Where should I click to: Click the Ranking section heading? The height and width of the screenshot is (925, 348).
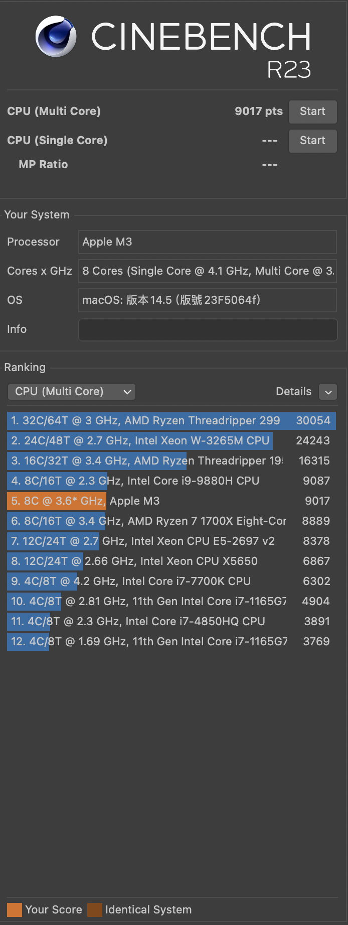pyautogui.click(x=25, y=368)
